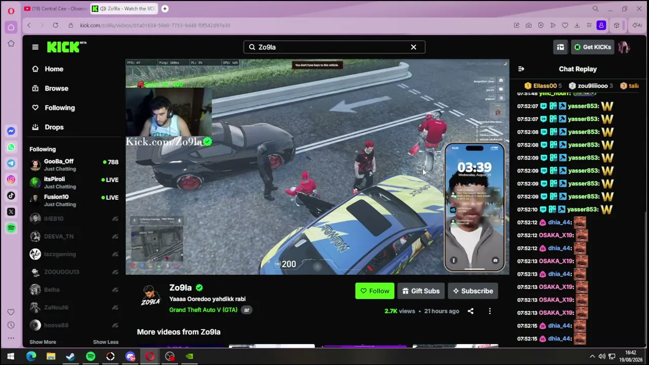Collapse following list with Show Less
The width and height of the screenshot is (649, 365).
(x=105, y=342)
